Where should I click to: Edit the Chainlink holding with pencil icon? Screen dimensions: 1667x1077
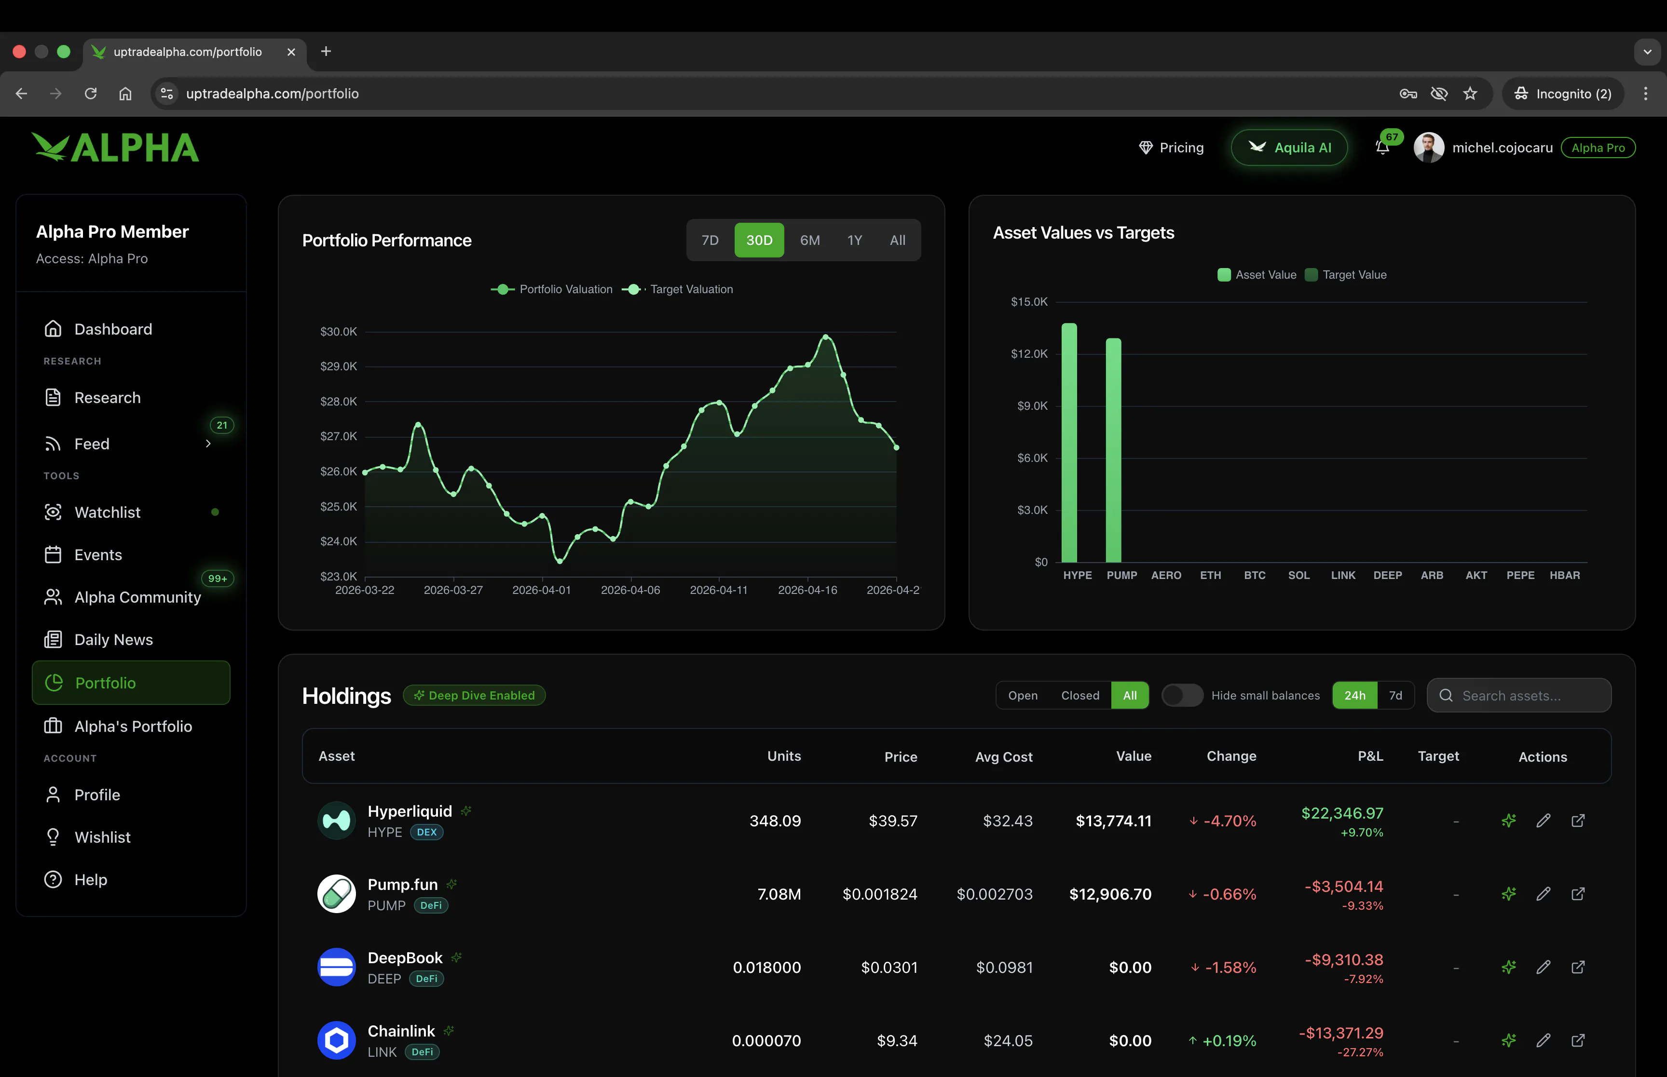coord(1543,1041)
